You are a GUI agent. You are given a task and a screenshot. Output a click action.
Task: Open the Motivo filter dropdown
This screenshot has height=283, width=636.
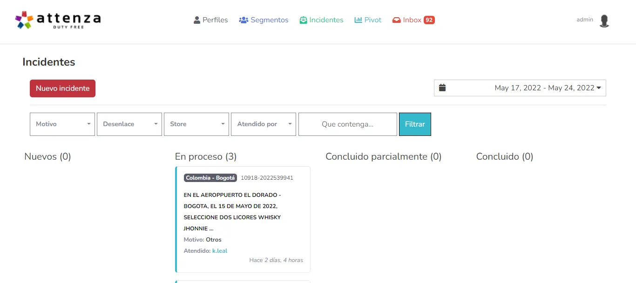click(x=62, y=124)
